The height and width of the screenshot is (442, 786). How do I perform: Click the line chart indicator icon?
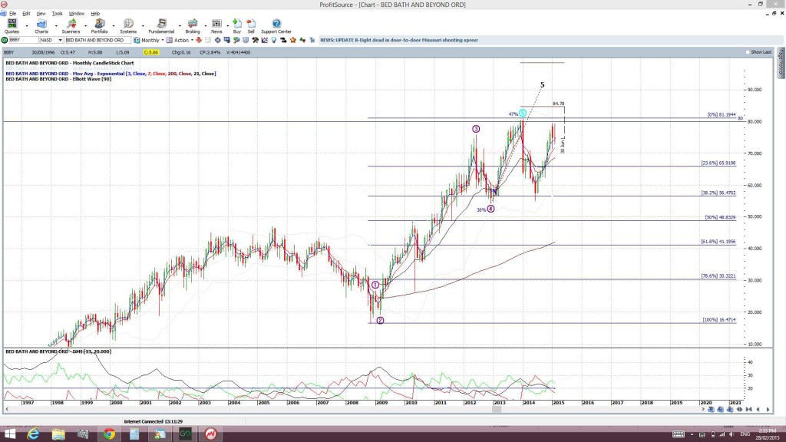tap(264, 40)
